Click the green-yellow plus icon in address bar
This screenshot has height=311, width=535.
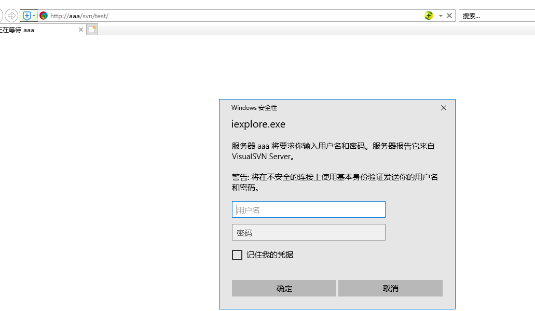pyautogui.click(x=429, y=16)
